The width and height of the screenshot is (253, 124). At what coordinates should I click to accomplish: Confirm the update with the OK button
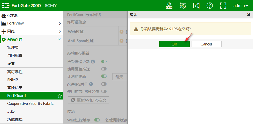tap(174, 44)
